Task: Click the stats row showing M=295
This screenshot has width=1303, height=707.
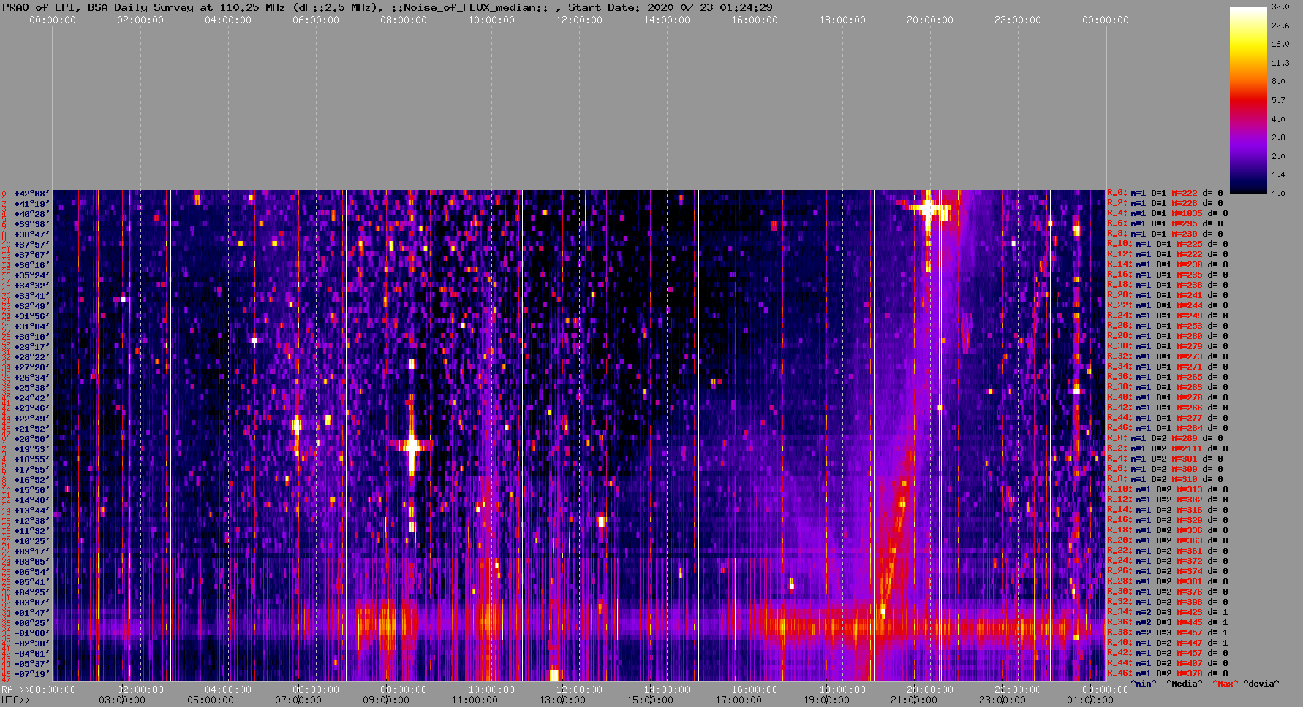Action: (1165, 224)
